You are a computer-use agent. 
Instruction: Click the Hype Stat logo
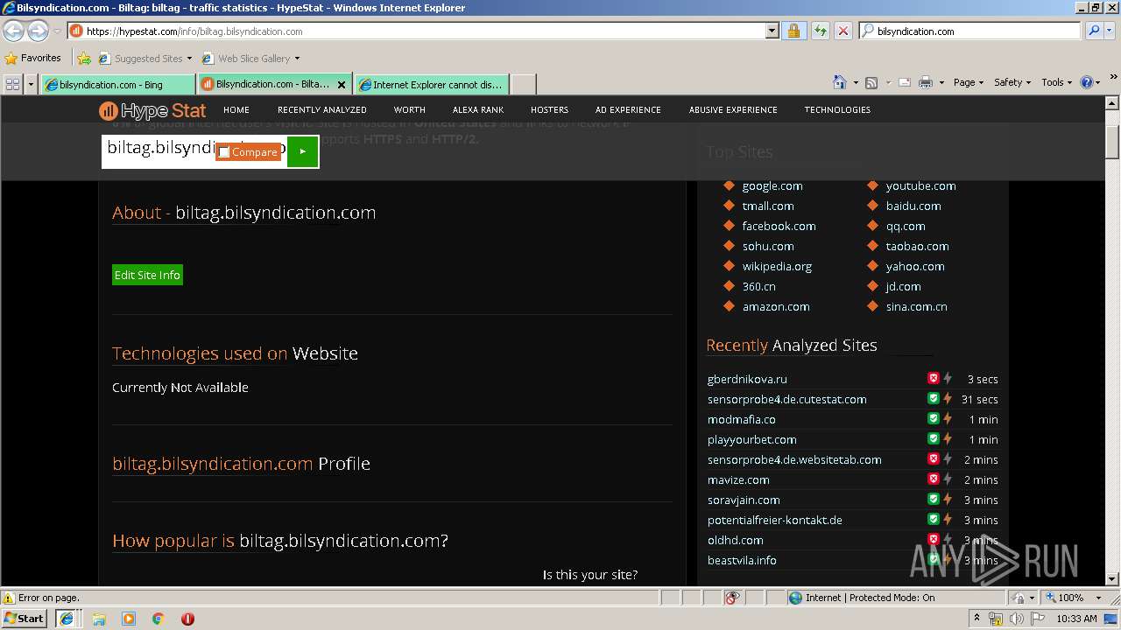tap(152, 110)
